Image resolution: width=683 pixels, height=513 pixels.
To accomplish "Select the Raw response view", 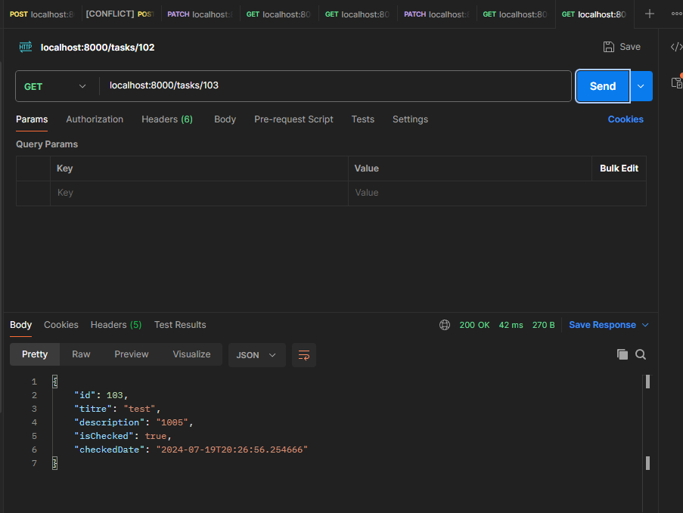I will [x=81, y=354].
